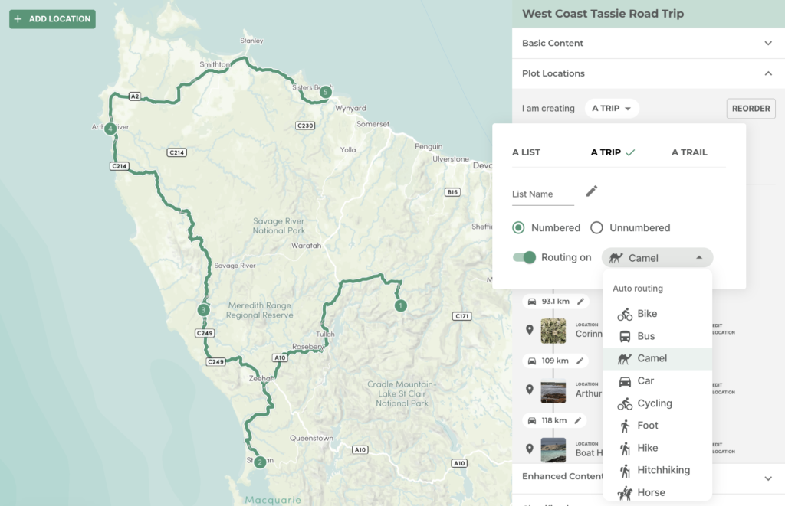Click map marker number 3
Image resolution: width=785 pixels, height=506 pixels.
pyautogui.click(x=202, y=310)
